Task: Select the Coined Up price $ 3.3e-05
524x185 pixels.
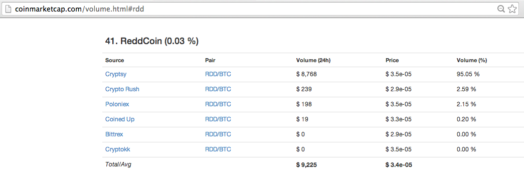Action: (398, 119)
